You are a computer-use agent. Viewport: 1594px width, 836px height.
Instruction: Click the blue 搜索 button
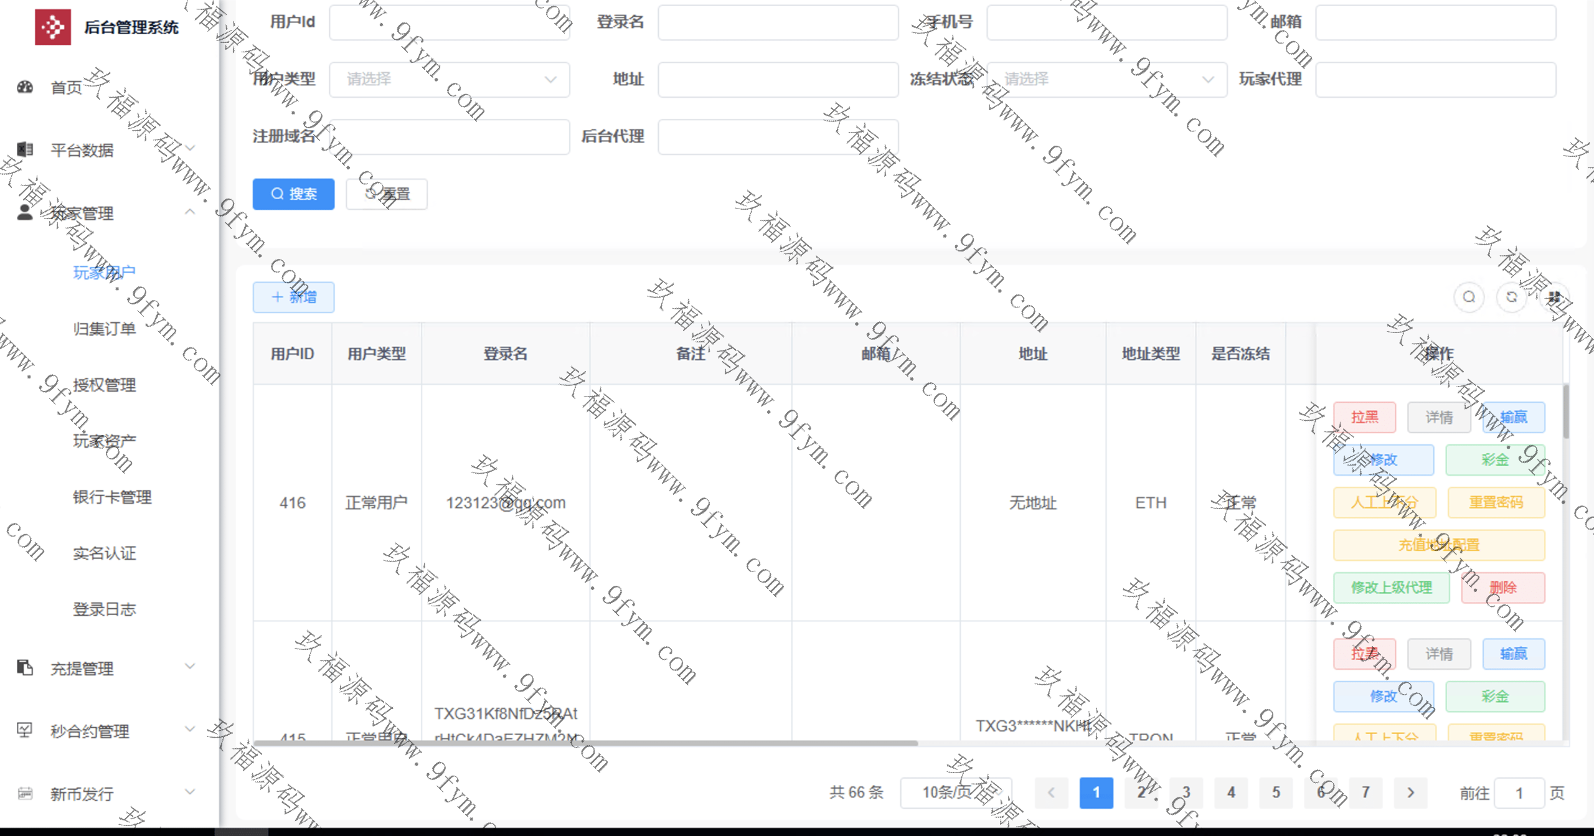tap(293, 194)
